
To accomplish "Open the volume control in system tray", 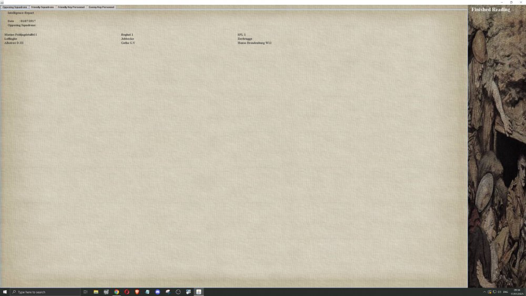I will [500, 292].
